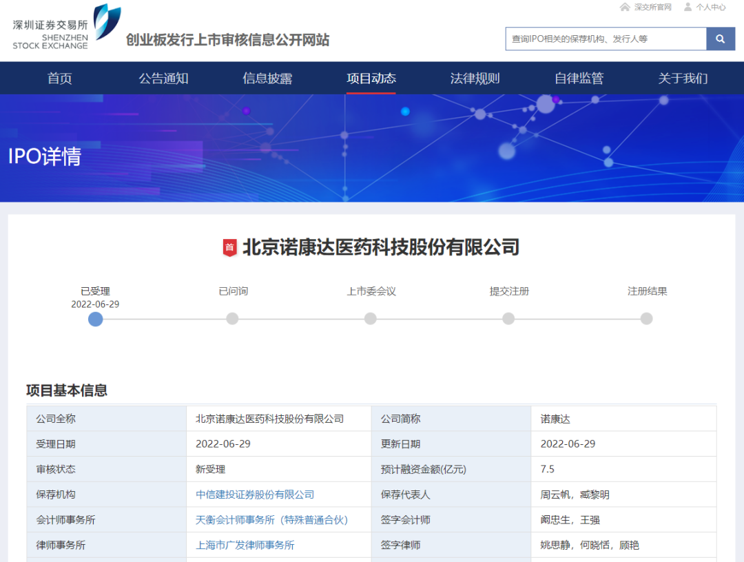The image size is (744, 562).
Task: Click the 公司全称 table cell value
Action: [269, 419]
